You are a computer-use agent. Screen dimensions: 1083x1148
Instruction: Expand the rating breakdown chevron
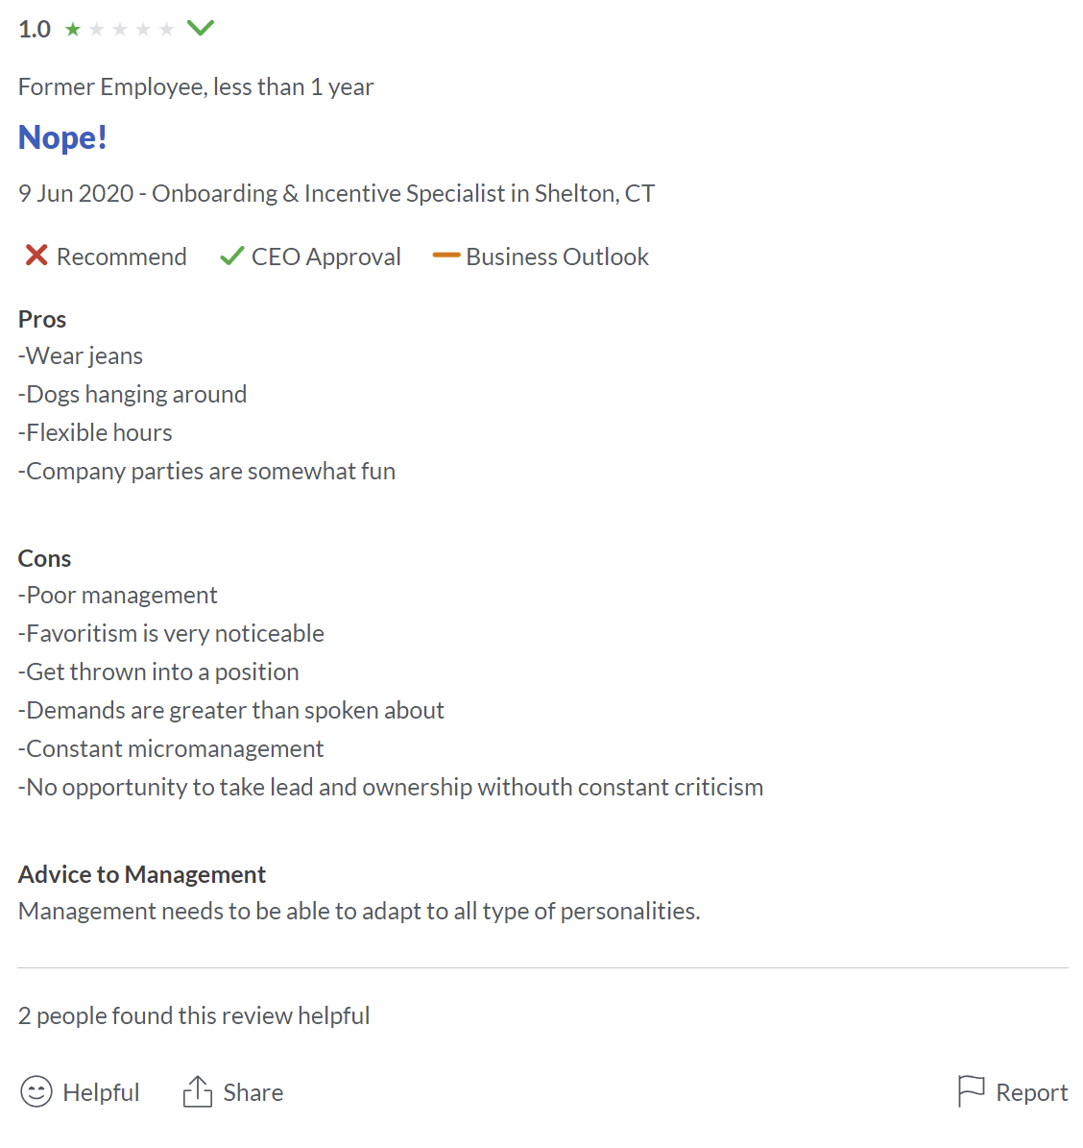(201, 28)
